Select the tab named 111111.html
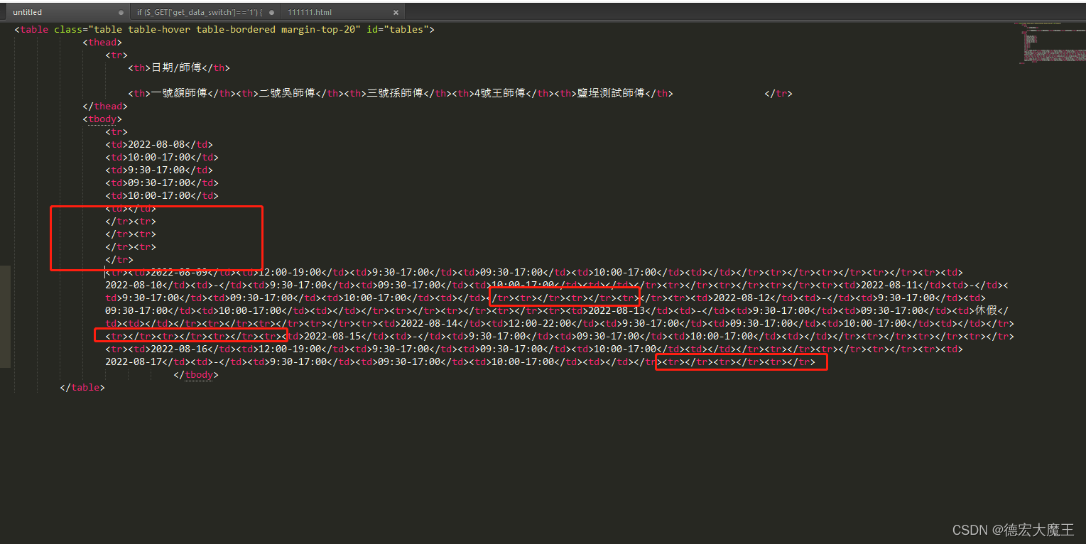The height and width of the screenshot is (544, 1086). point(320,11)
